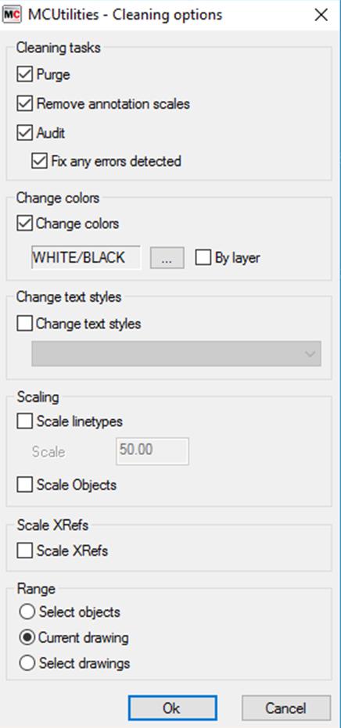Check the Scale XRefs checkbox
Viewport: 341px width, 728px height.
click(24, 551)
